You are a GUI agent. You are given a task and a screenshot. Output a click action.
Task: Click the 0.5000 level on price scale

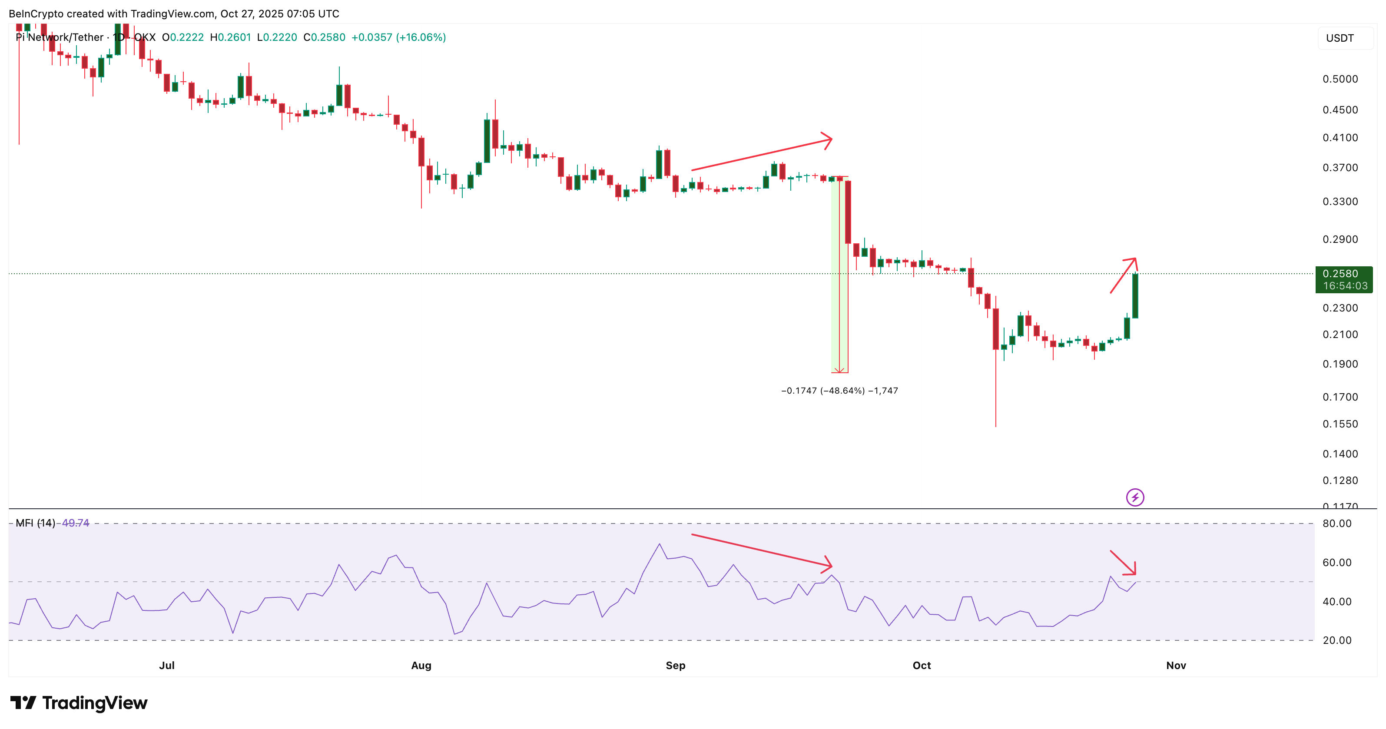click(x=1340, y=79)
